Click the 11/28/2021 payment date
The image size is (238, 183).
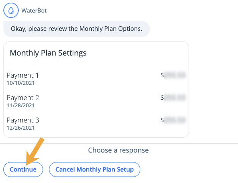pos(21,105)
